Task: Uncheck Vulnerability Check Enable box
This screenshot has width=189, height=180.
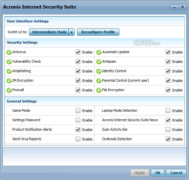Action: click(78, 61)
